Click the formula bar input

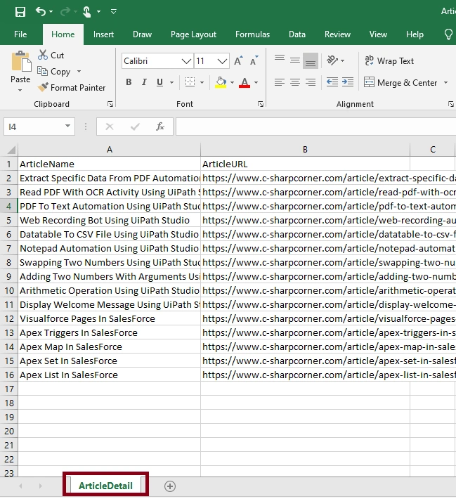(x=315, y=127)
